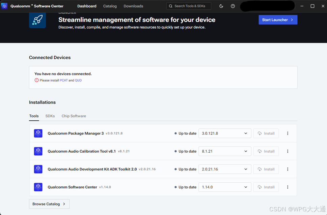Viewport: 327px width, 215px height.
Task: Click Install for Qualcomm Software Center
Action: 266,187
